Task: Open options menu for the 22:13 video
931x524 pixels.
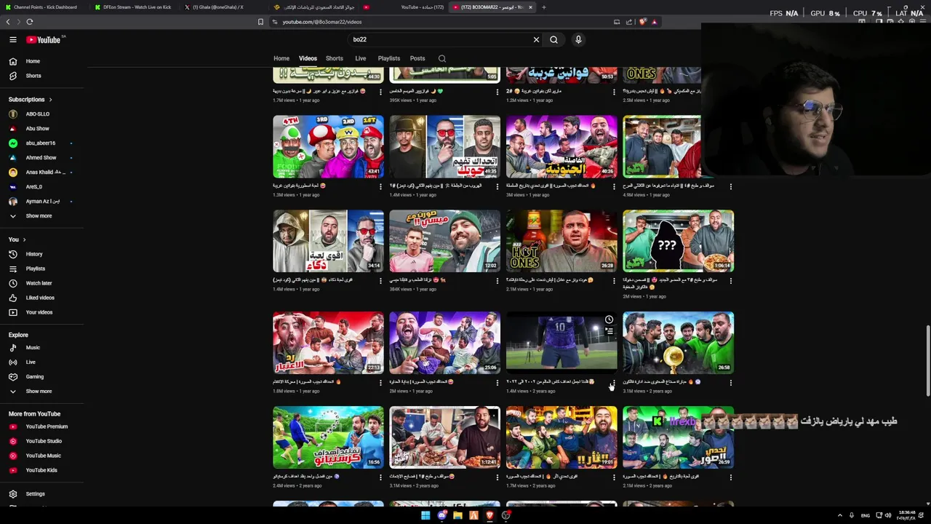Action: [380, 383]
